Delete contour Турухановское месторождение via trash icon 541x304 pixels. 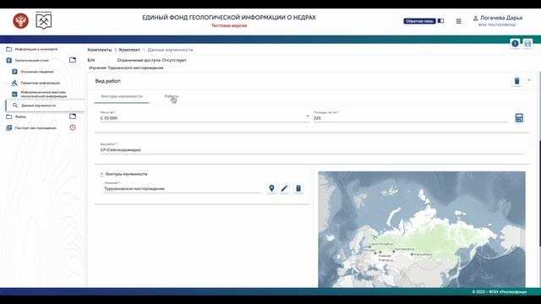pos(298,188)
